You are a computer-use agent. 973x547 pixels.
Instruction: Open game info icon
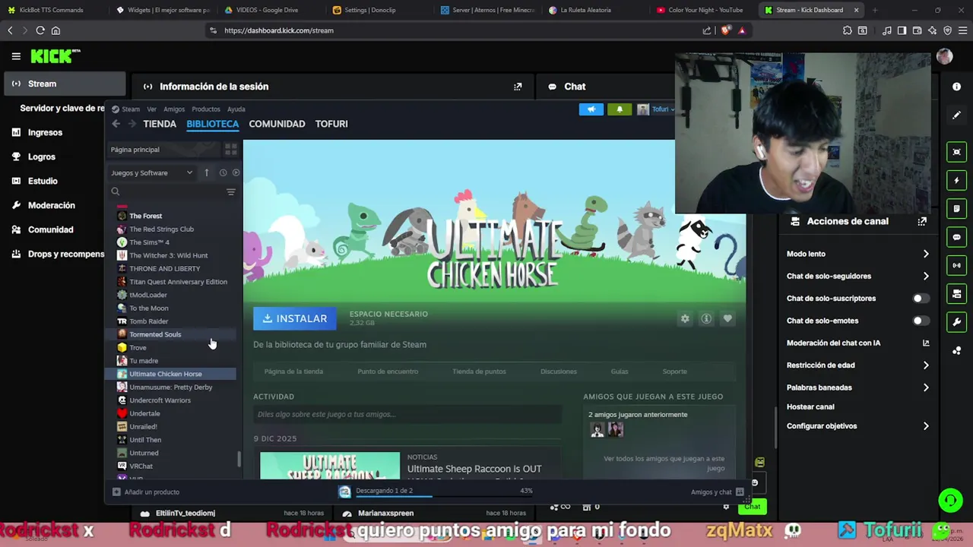(706, 319)
